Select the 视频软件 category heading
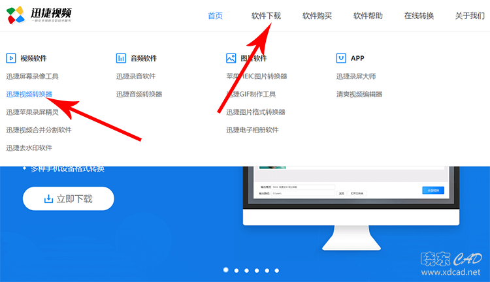Viewport: 490px width, 282px height. tap(33, 58)
